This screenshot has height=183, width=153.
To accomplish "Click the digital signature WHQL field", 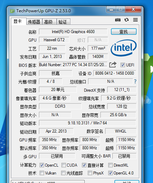I will (x=121, y=131).
